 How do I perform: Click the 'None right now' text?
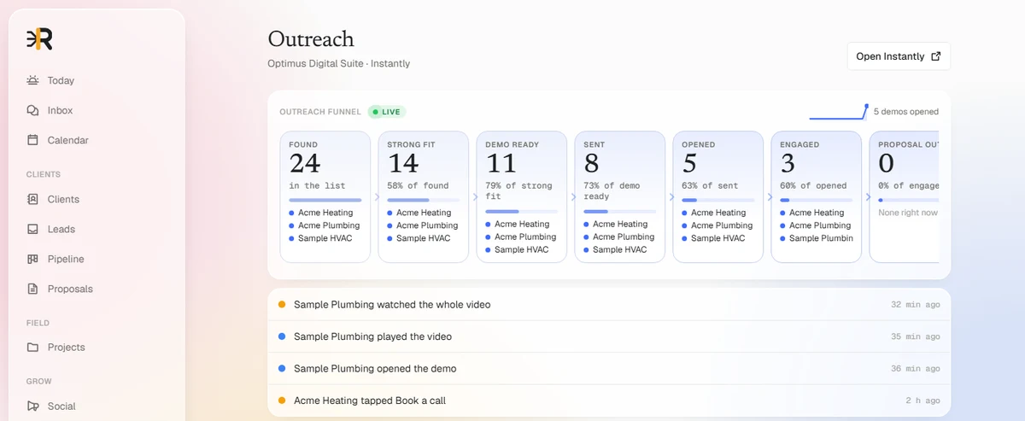point(908,213)
